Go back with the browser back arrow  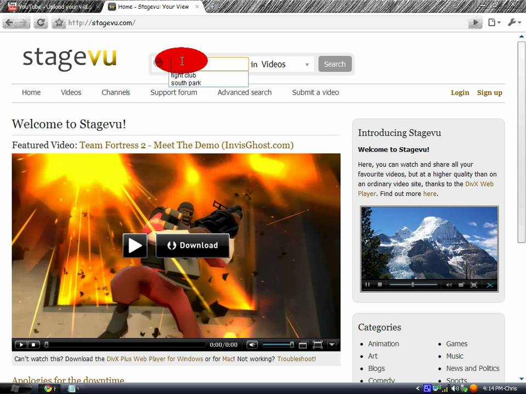click(x=9, y=22)
